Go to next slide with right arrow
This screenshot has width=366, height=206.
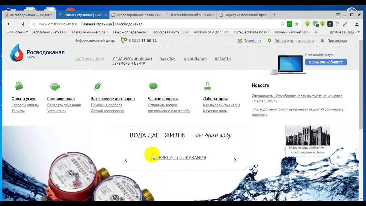[x=235, y=160]
